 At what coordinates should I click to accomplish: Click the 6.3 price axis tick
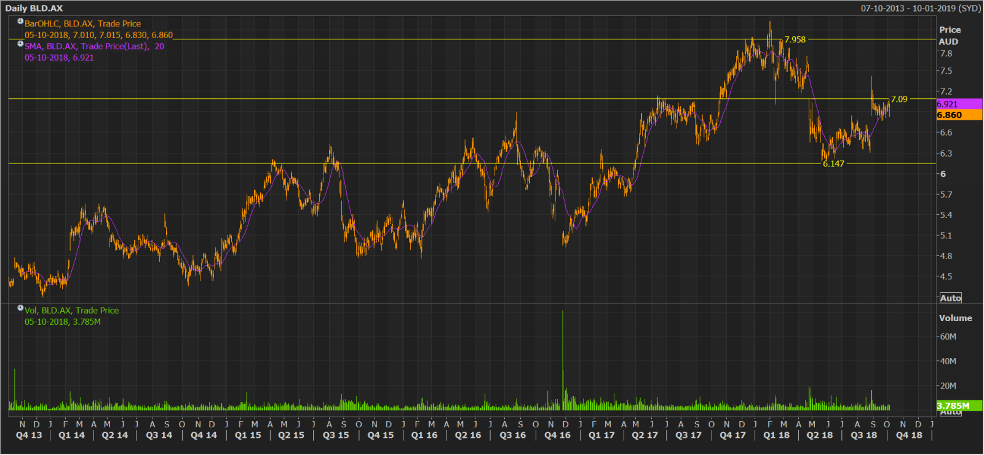coord(946,154)
